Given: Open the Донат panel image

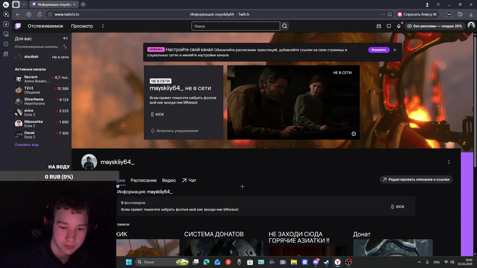Looking at the screenshot, I should [393, 248].
